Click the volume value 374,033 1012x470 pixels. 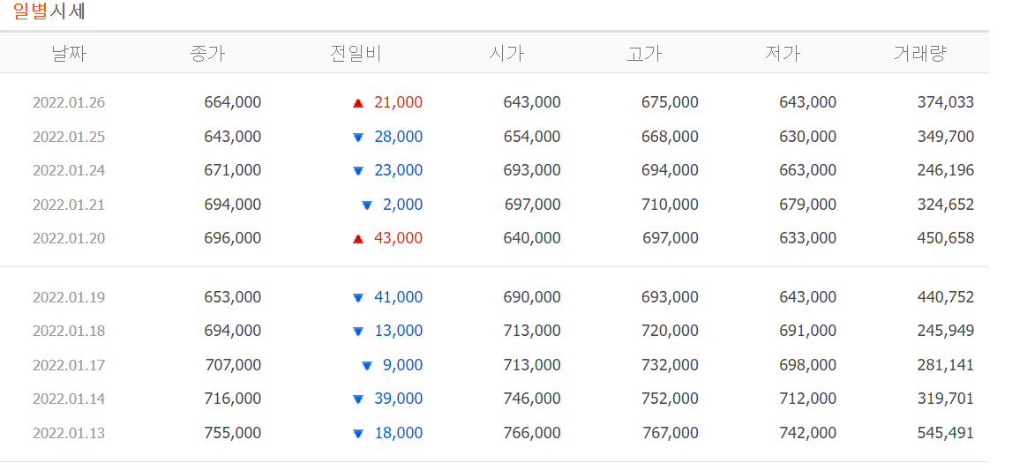(x=946, y=102)
